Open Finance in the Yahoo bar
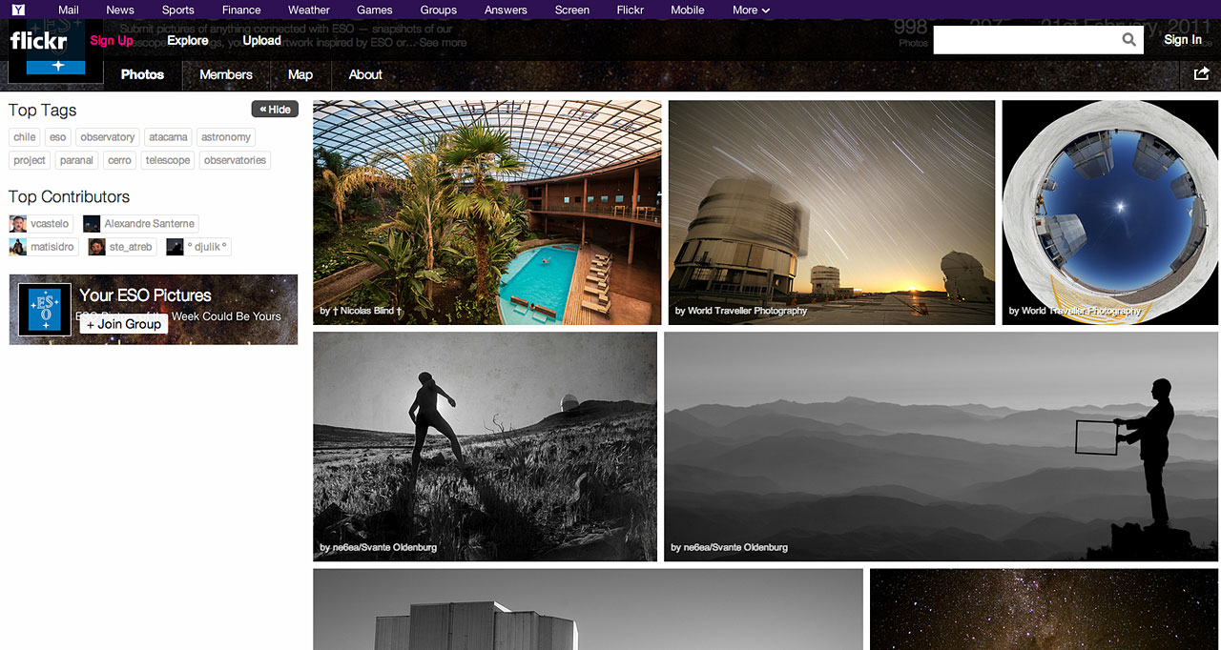1221x650 pixels. [x=241, y=10]
